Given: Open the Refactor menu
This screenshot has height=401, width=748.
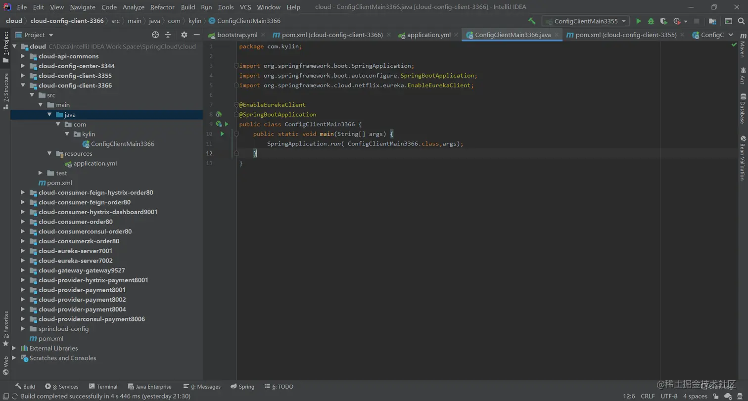Looking at the screenshot, I should pyautogui.click(x=162, y=7).
